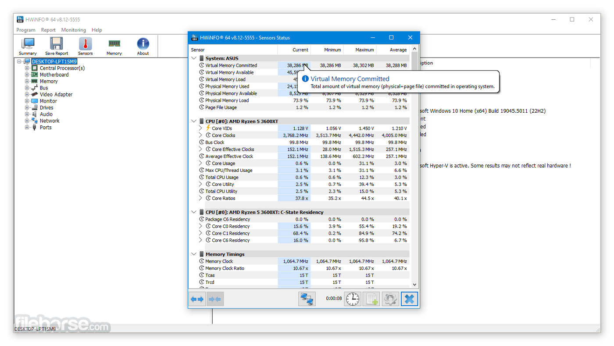Select the Audio label in the tree
This screenshot has width=614, height=346.
46,114
